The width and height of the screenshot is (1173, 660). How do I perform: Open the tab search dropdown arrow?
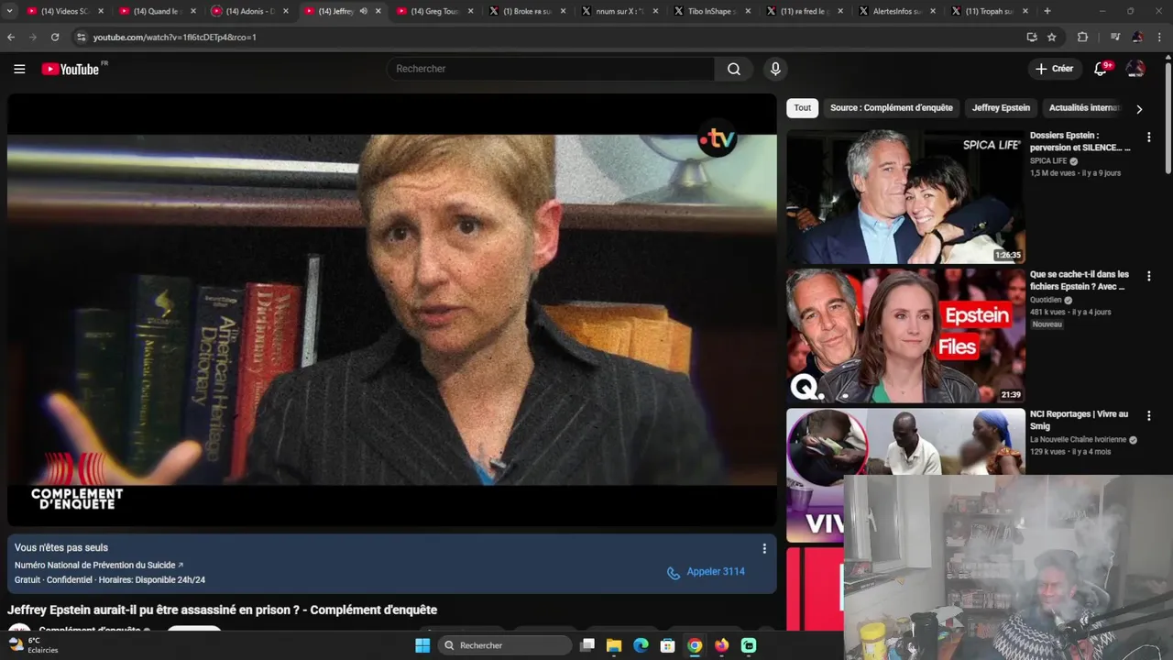pyautogui.click(x=9, y=11)
